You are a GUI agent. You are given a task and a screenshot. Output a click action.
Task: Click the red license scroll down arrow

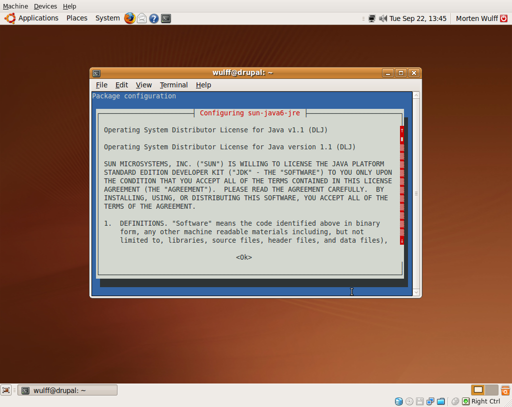point(402,241)
